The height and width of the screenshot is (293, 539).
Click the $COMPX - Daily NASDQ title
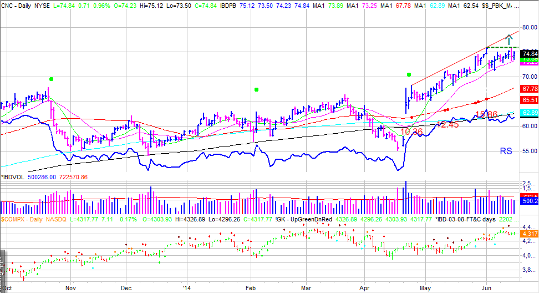point(33,219)
